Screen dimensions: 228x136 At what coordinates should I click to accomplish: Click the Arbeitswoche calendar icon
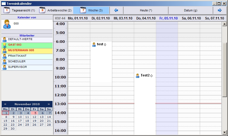tap(42, 10)
